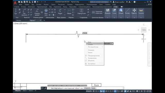Image resolution: width=165 pixels, height=93 pixels.
Task: Select the Отметка уровня tool
Action: pyautogui.click(x=37, y=12)
